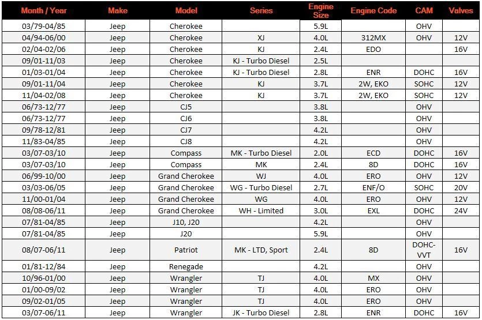Click the Patriot model cell

click(186, 250)
